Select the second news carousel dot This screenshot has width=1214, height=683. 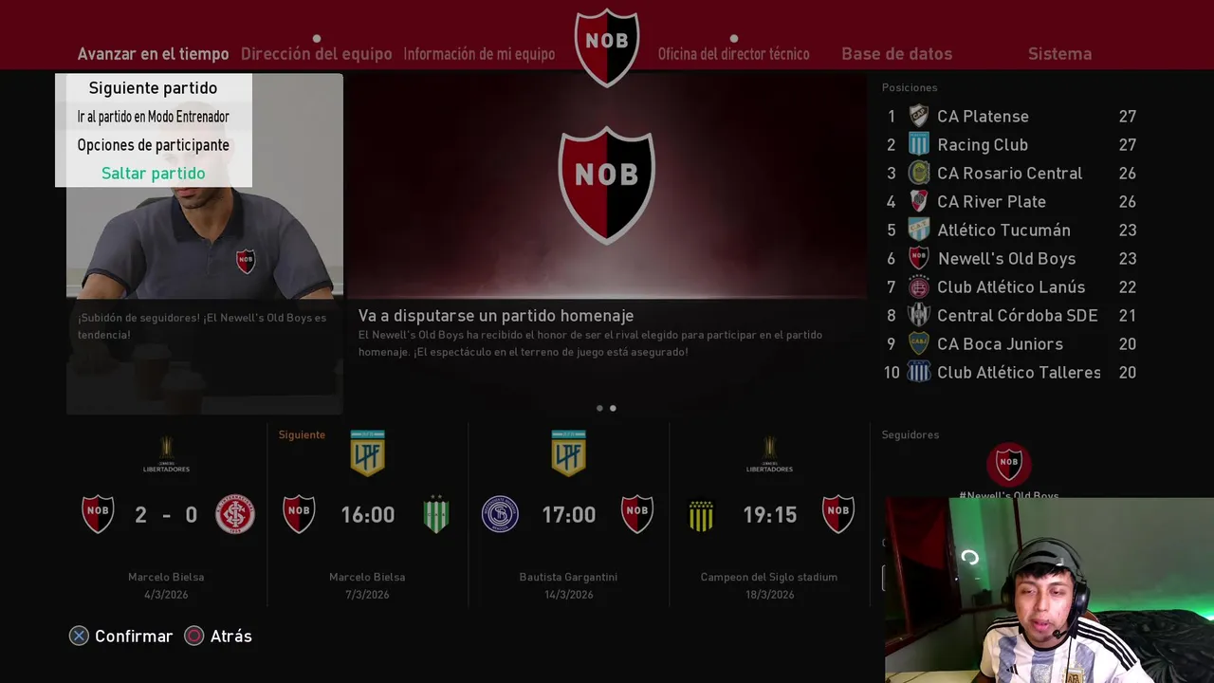pyautogui.click(x=613, y=408)
